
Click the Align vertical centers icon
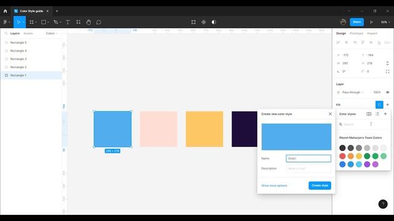pyautogui.click(x=371, y=42)
